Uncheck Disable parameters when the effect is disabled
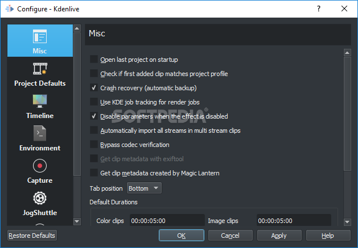Image resolution: width=358 pixels, height=248 pixels. pos(94,116)
